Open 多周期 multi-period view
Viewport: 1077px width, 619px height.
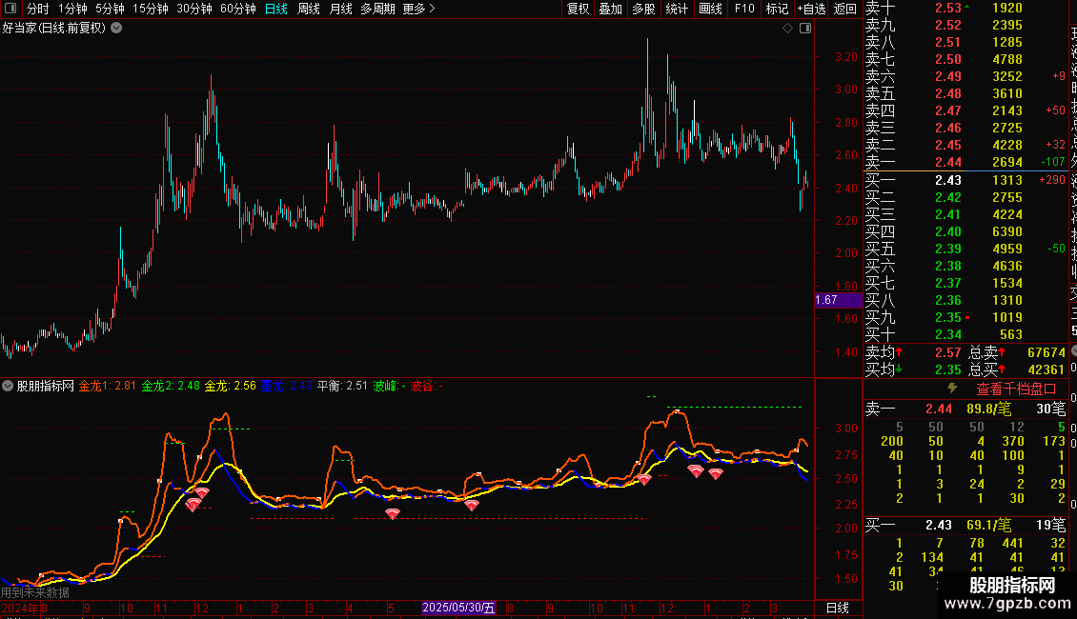pyautogui.click(x=377, y=9)
